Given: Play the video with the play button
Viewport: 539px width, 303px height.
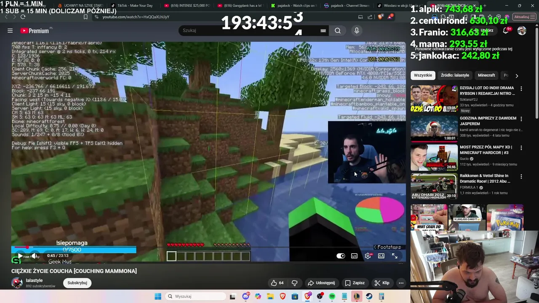Looking at the screenshot, I should tap(20, 256).
